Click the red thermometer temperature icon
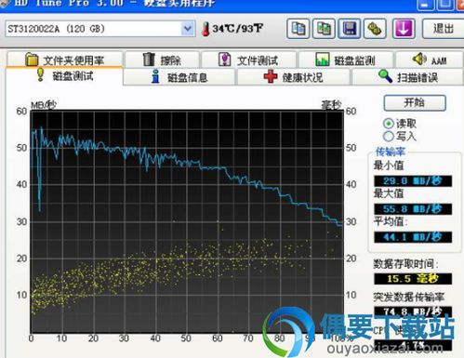Image resolution: width=464 pixels, height=358 pixels. pos(205,29)
